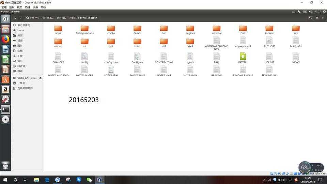The image size is (327, 184).
Task: Switch to list view in file manager
Action: point(317,18)
